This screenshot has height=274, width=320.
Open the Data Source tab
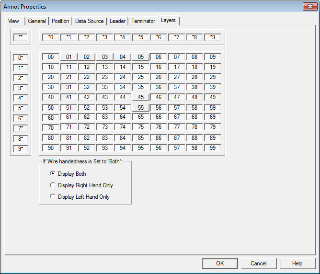coord(89,21)
